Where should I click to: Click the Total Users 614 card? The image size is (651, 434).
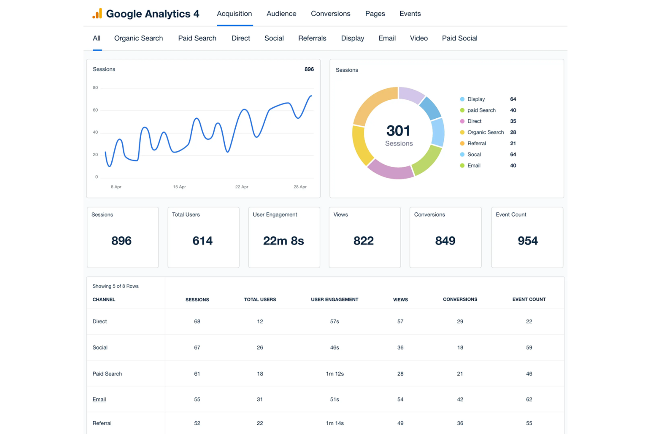coord(203,237)
